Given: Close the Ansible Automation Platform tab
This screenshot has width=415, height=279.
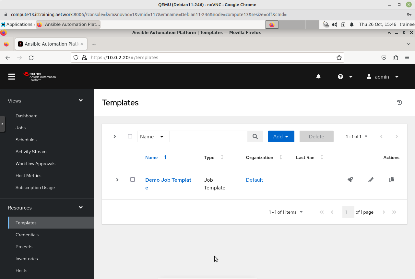Looking at the screenshot, I should [82, 44].
